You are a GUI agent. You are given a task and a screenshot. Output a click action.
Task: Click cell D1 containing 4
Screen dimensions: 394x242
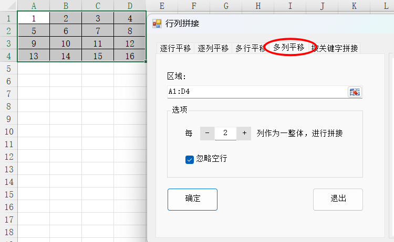click(x=130, y=18)
